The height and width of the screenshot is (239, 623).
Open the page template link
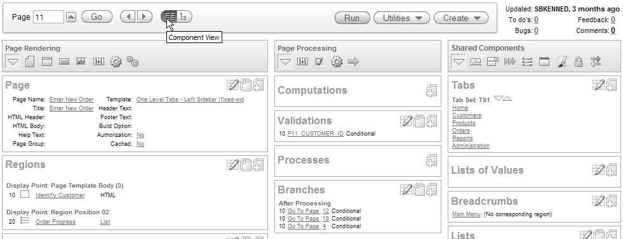click(190, 100)
